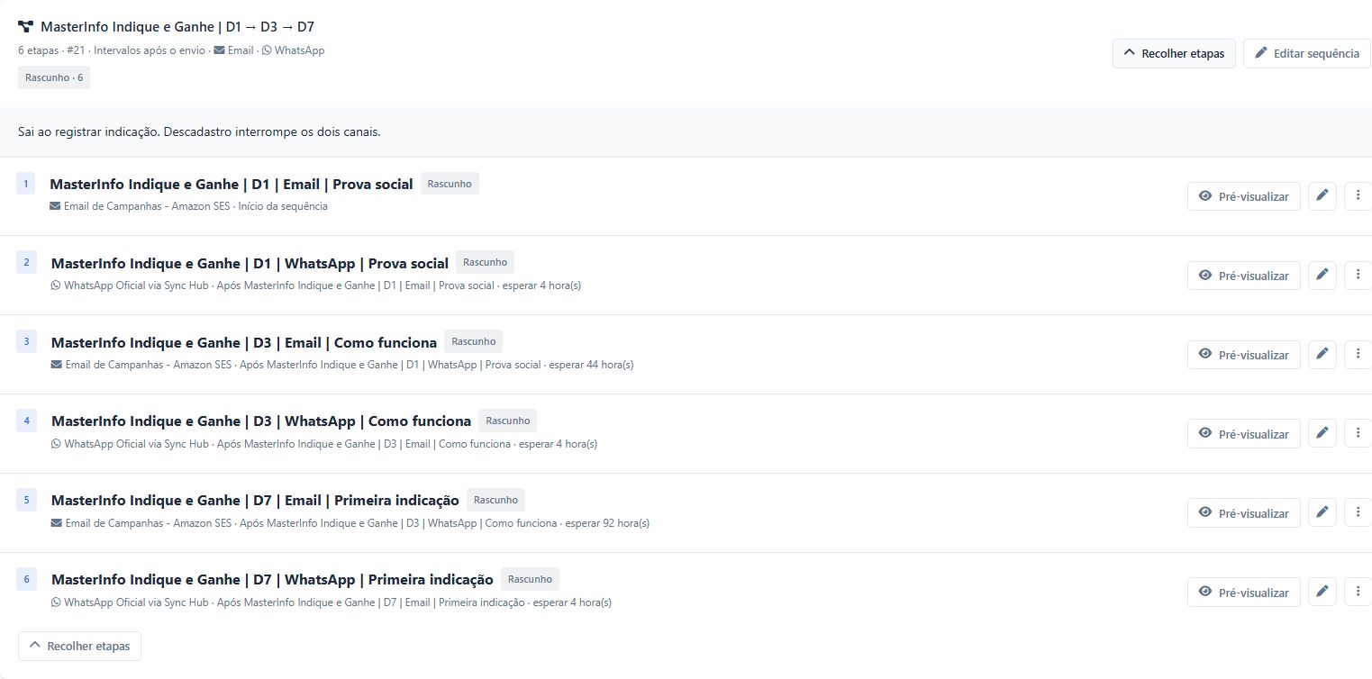Open Editar sequência
Image resolution: width=1372 pixels, height=679 pixels.
click(x=1307, y=53)
